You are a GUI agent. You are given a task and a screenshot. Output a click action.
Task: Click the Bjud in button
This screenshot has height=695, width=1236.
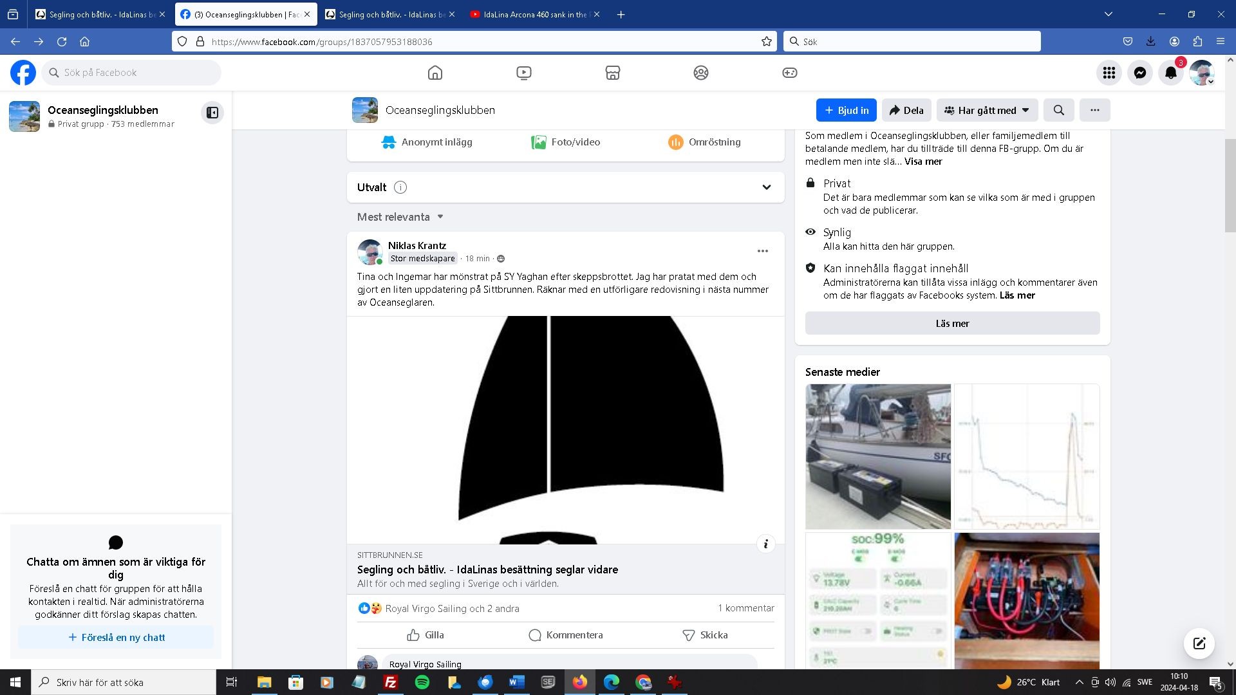pyautogui.click(x=846, y=110)
